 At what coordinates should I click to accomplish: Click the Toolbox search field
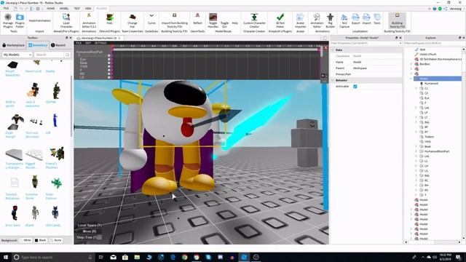(49, 55)
